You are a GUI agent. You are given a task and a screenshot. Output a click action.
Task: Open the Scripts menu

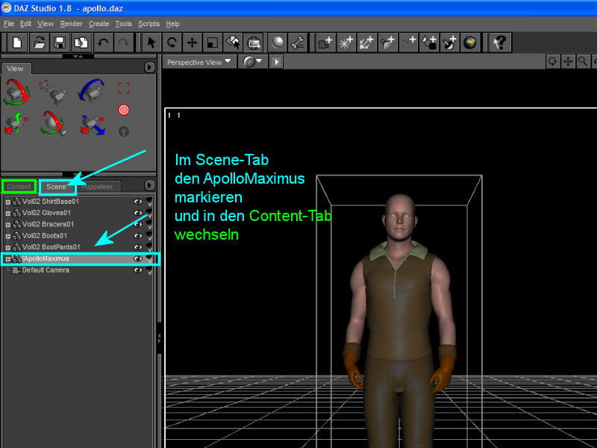coord(149,24)
